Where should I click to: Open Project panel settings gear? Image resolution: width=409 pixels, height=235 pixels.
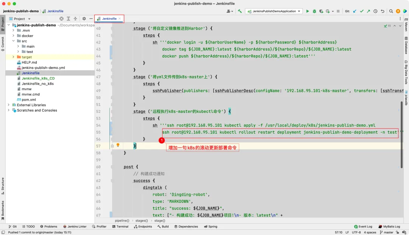coord(84,19)
